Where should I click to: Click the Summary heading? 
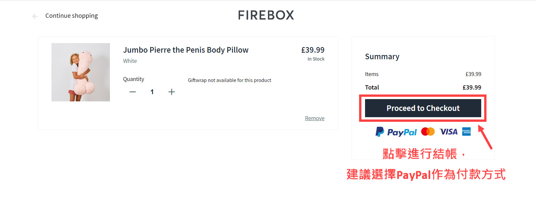pos(382,57)
